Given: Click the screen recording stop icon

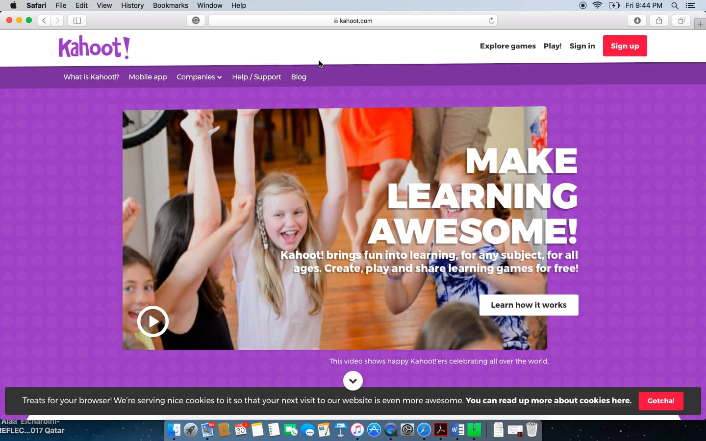Looking at the screenshot, I should tap(582, 5).
